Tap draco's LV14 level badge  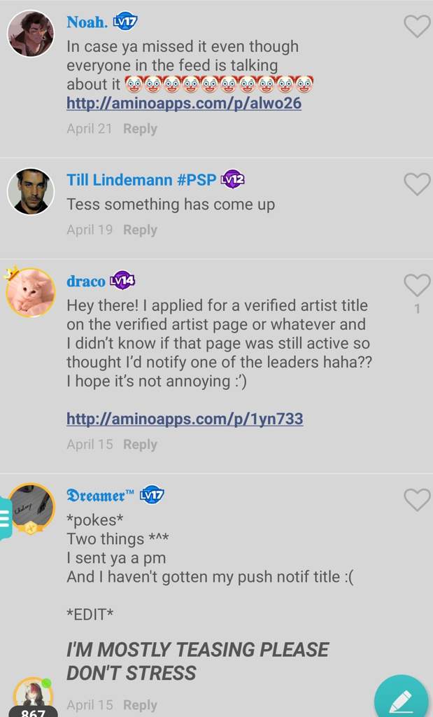122,281
